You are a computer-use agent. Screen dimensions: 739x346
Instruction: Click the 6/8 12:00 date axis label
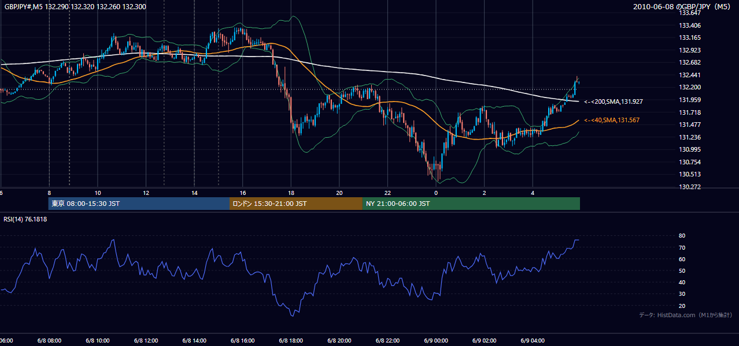click(x=146, y=340)
